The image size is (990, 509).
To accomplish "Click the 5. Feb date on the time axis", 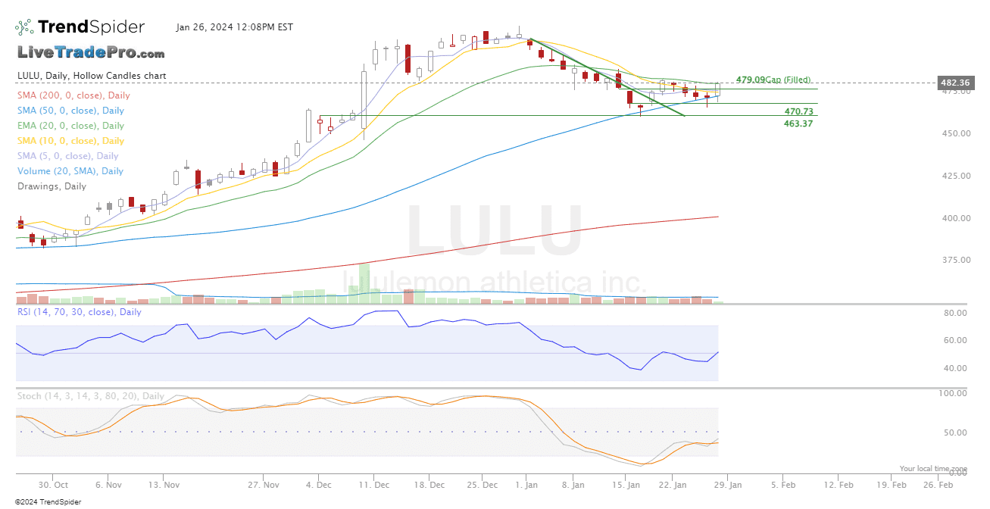I will pyautogui.click(x=783, y=485).
